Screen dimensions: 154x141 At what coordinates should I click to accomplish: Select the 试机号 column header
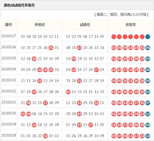click(85, 25)
